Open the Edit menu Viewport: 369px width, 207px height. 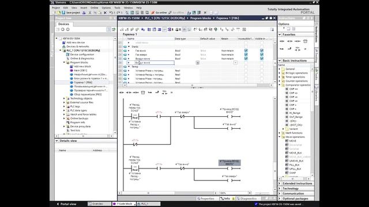point(66,7)
